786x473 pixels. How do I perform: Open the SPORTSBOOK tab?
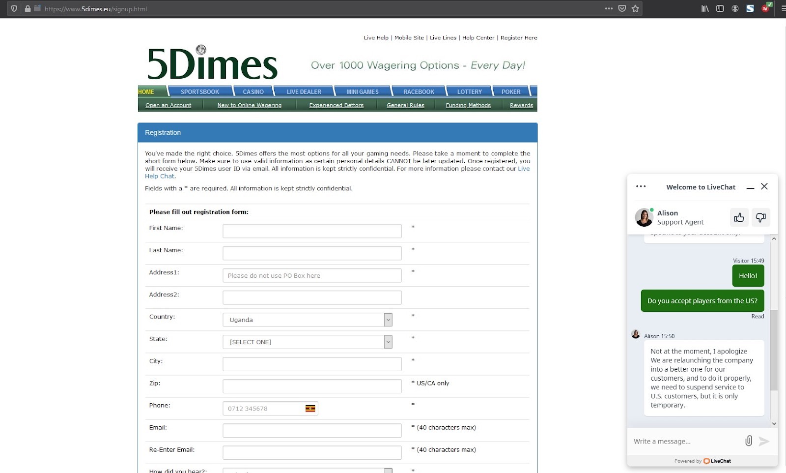point(200,91)
